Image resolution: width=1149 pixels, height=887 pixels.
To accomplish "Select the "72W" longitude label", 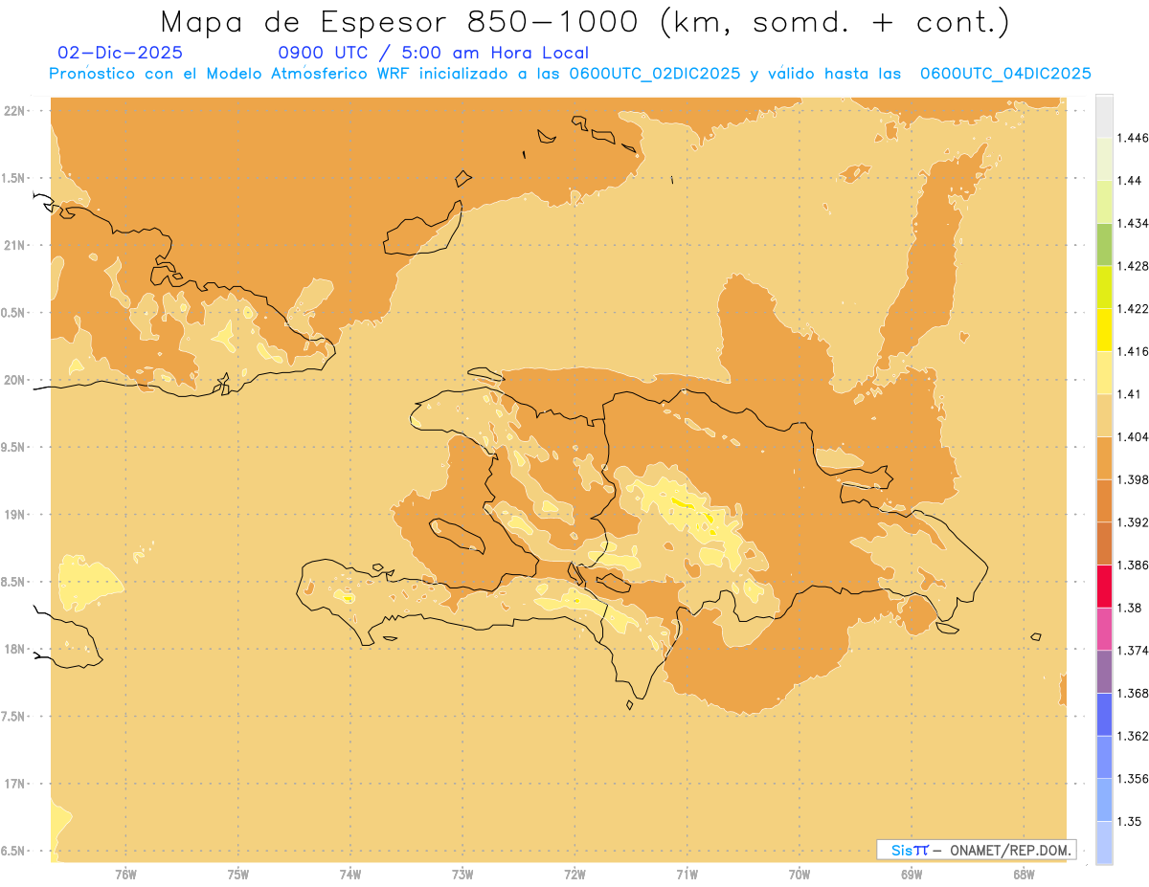I will tap(574, 874).
